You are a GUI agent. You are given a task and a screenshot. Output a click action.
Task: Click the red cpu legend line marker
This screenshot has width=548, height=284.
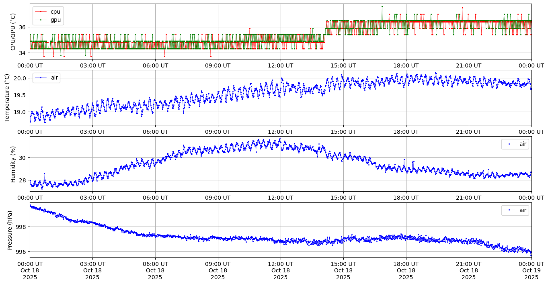click(x=41, y=12)
